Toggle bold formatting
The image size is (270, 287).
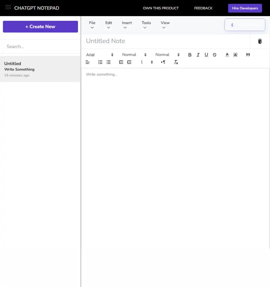(190, 55)
